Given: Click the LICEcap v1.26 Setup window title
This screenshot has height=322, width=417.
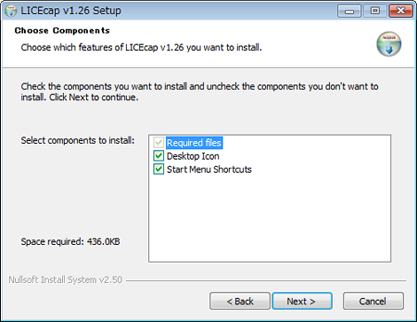Looking at the screenshot, I should (71, 11).
